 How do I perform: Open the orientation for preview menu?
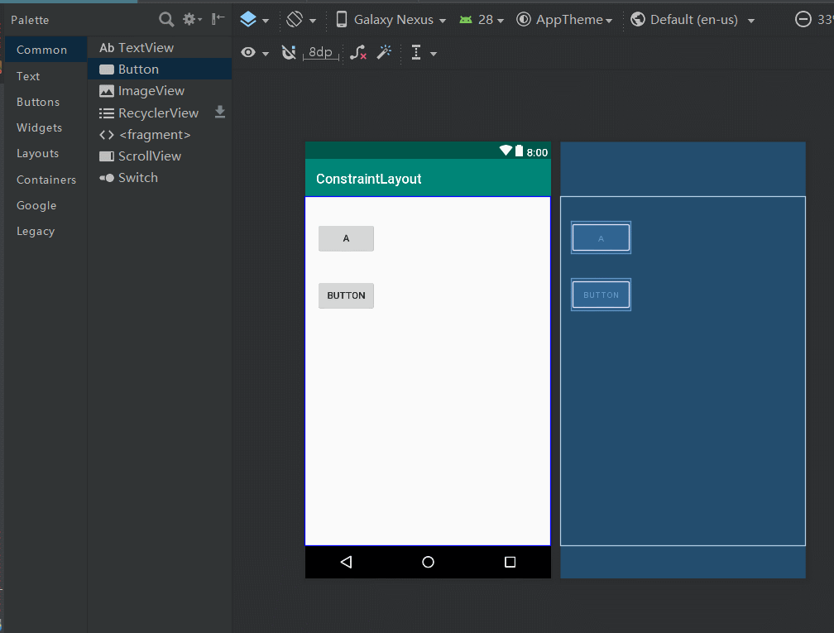click(301, 20)
